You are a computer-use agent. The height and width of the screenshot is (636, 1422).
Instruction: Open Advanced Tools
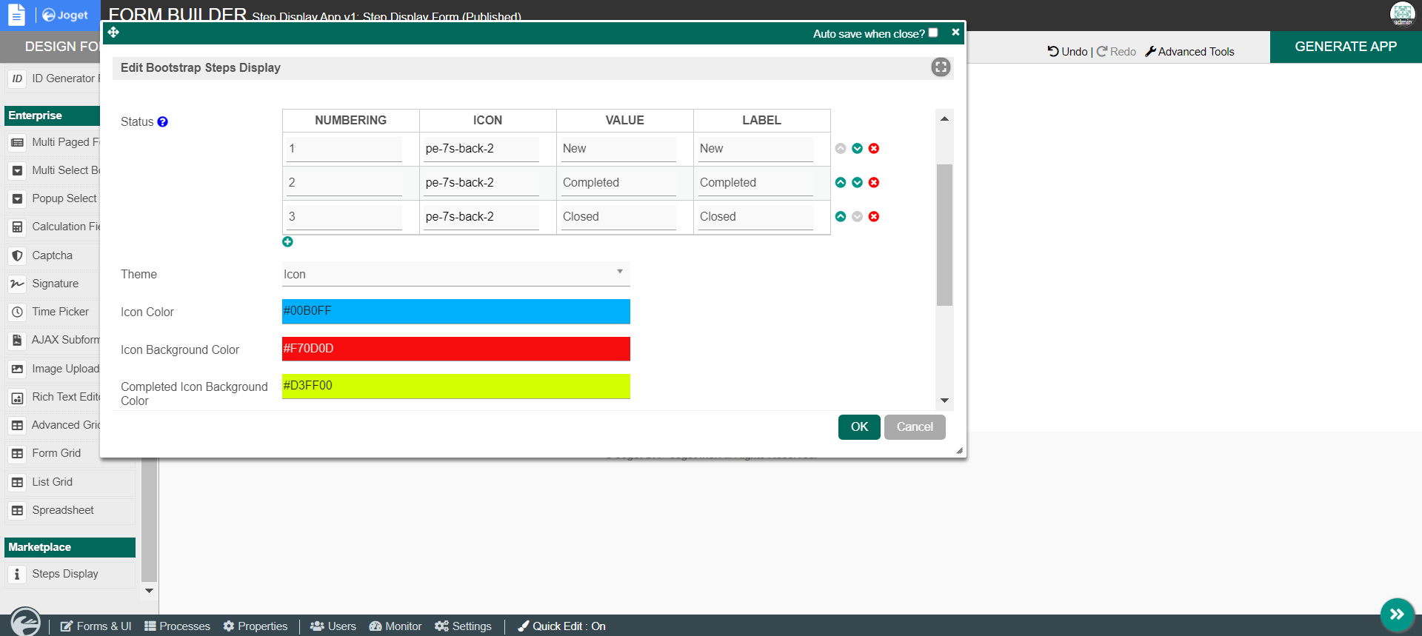point(1189,52)
